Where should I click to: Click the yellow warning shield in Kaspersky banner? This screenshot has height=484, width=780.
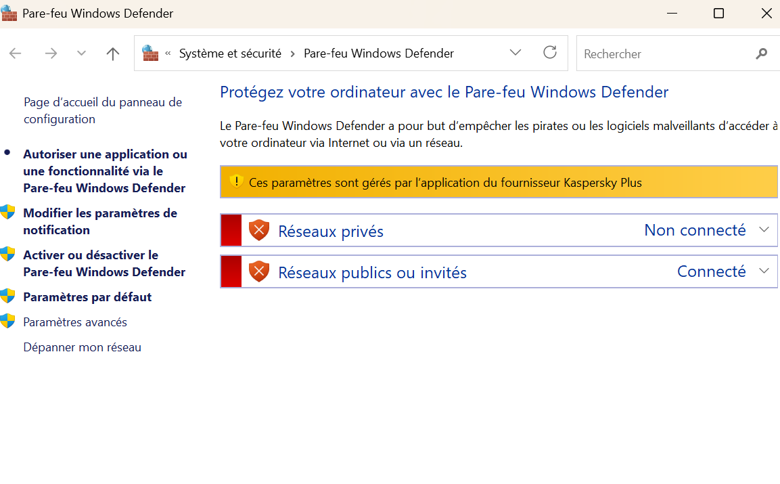[x=236, y=181]
